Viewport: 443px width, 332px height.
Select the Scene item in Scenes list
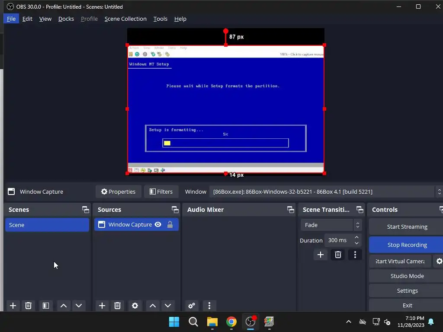(47, 225)
